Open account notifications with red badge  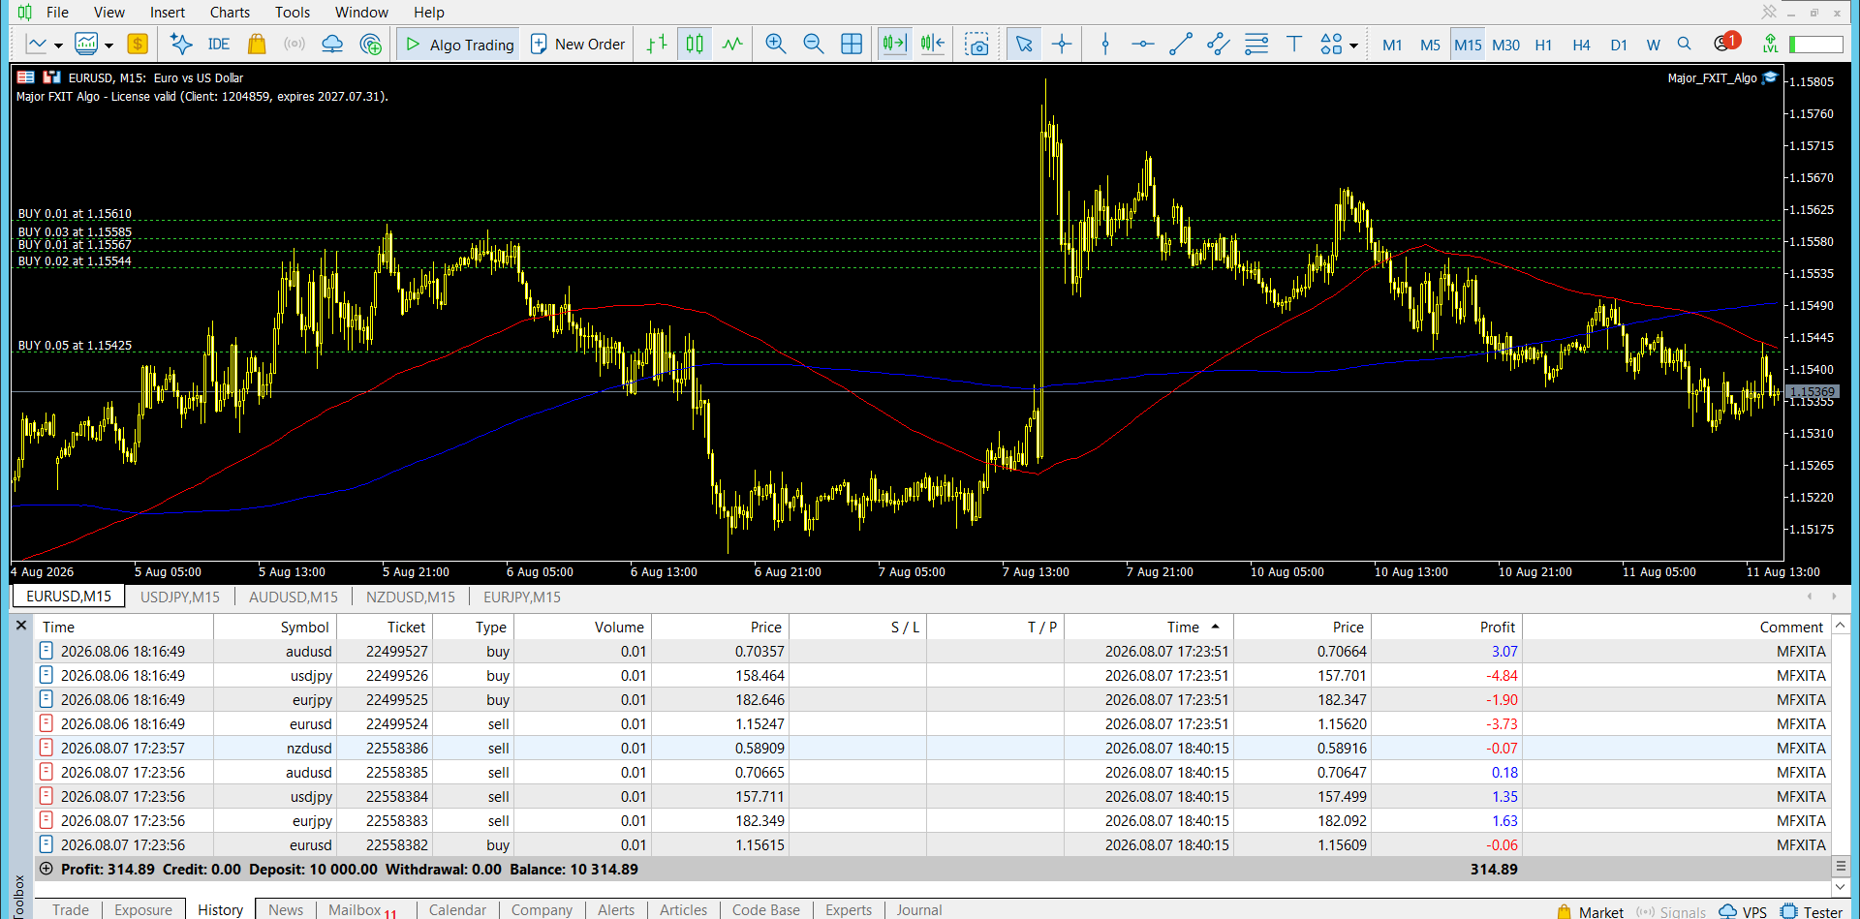[x=1726, y=43]
